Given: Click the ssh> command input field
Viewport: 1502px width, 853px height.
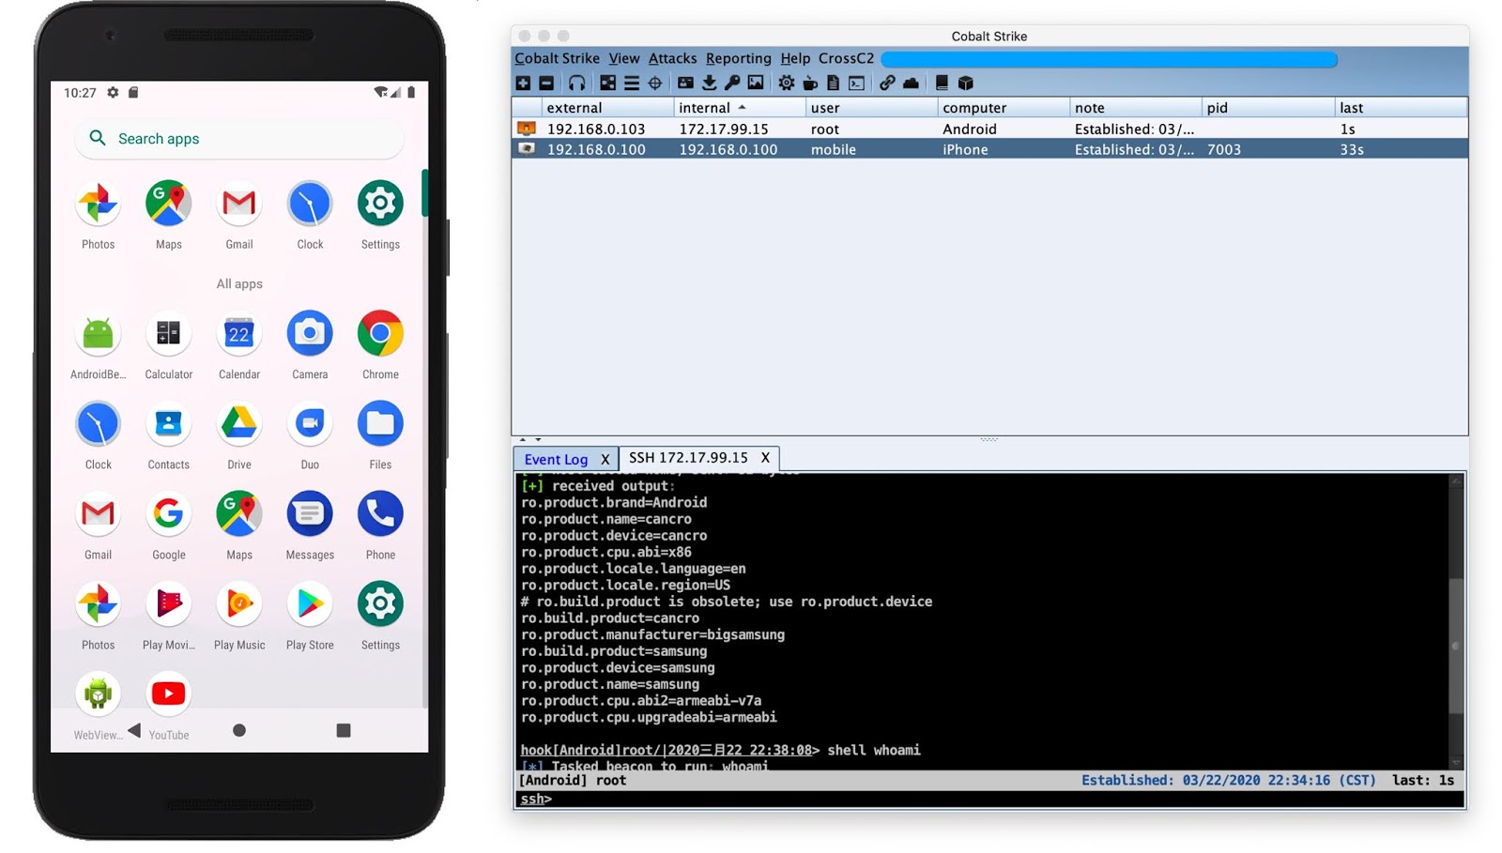Looking at the screenshot, I should [x=990, y=800].
